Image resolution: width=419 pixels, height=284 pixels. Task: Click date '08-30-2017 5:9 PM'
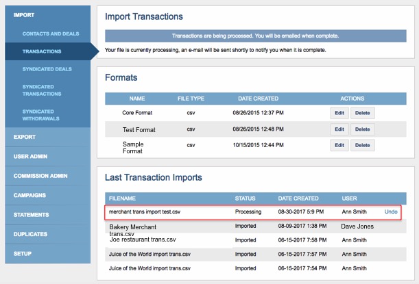pos(301,211)
